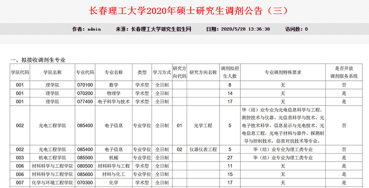
Task: Click 材料科学与工程学院 in the 080500 row
Action: (x=53, y=166)
